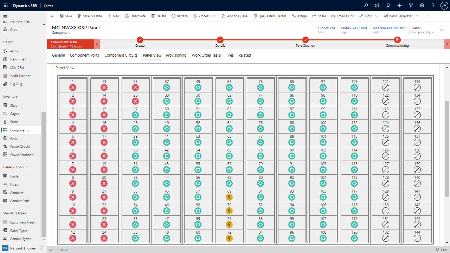
Task: Click Email a Link command
Action: coord(342,16)
